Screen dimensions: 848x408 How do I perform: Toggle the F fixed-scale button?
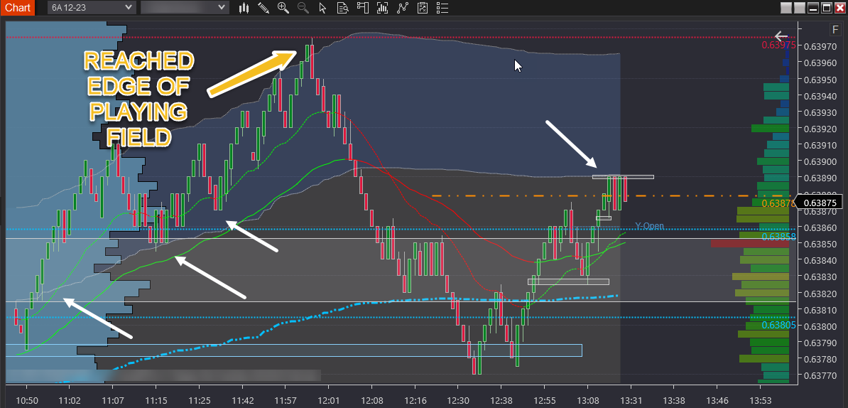[835, 30]
